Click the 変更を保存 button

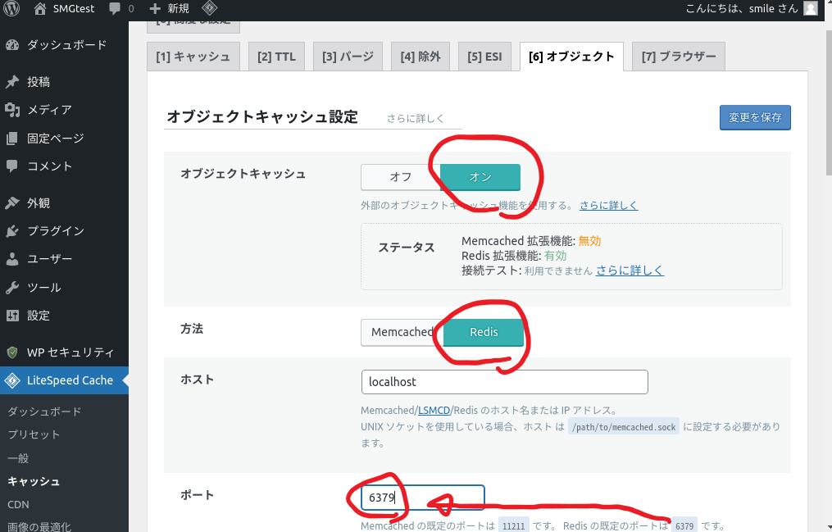[755, 118]
